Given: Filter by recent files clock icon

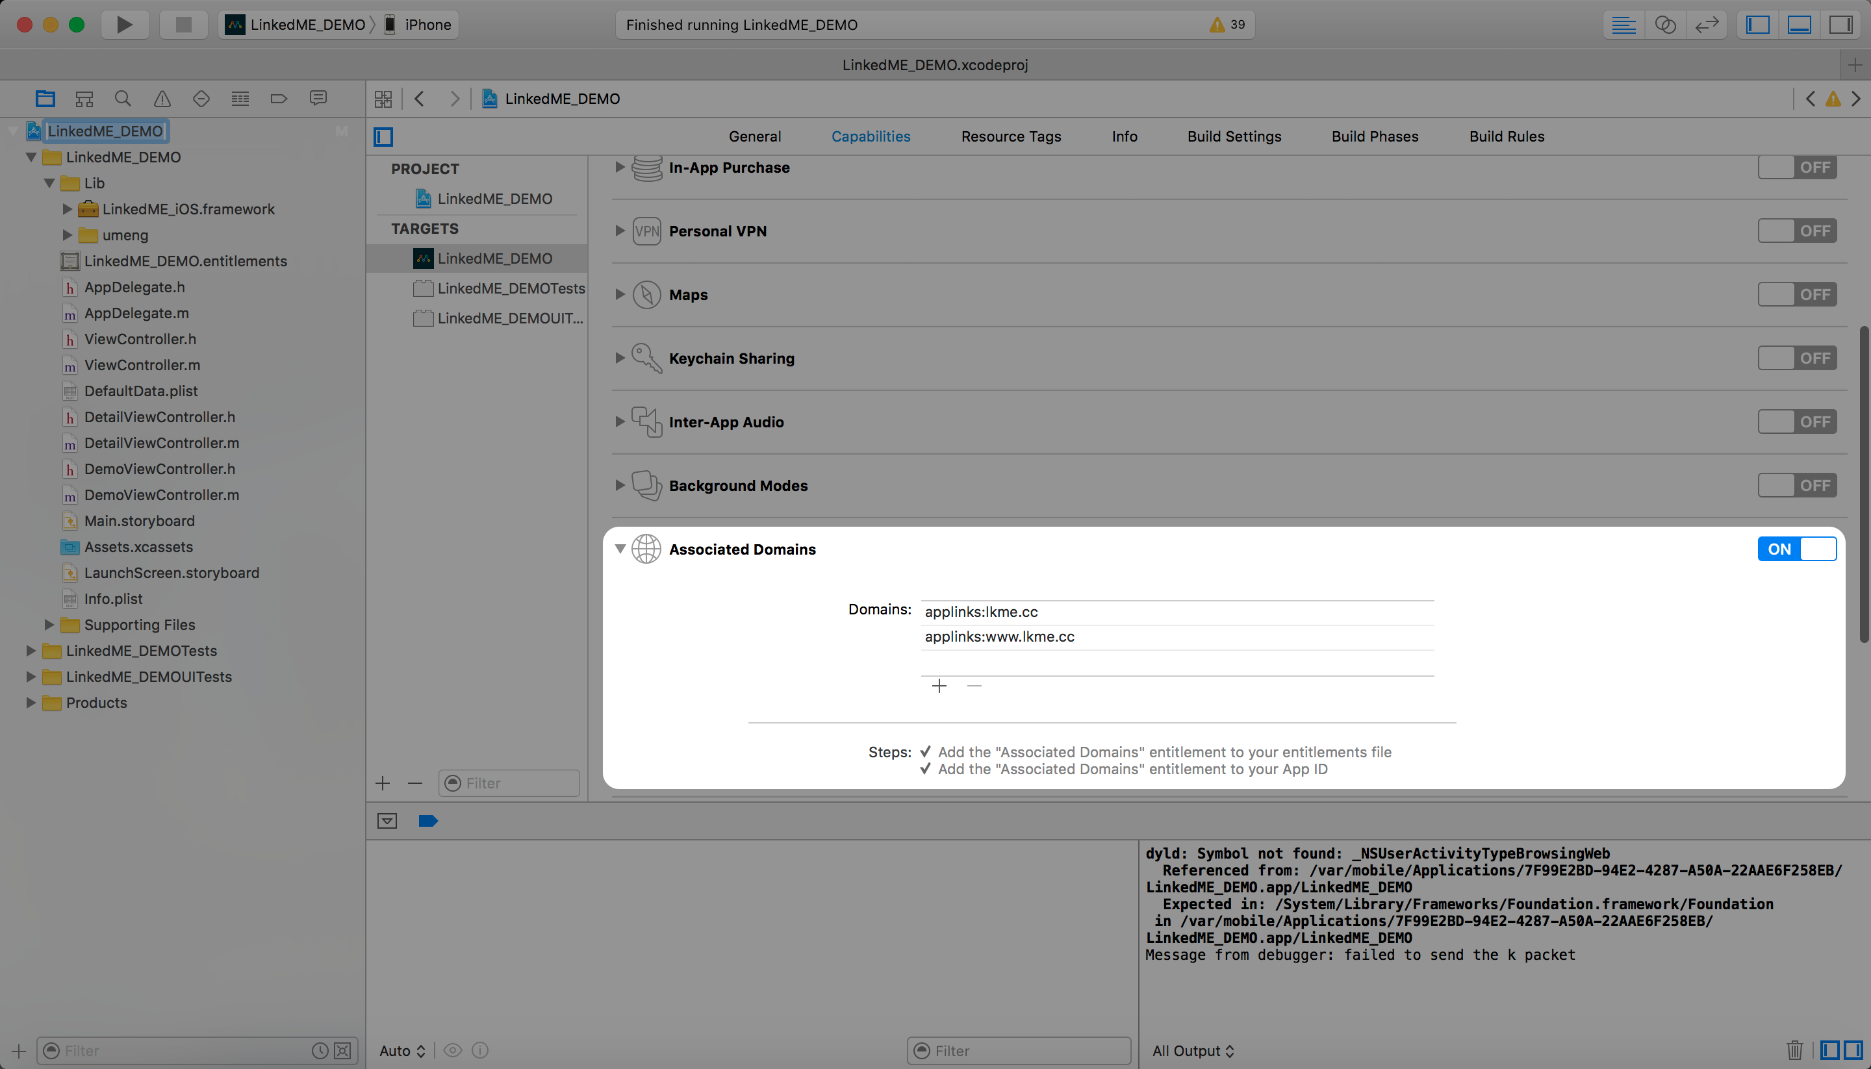Looking at the screenshot, I should tap(320, 1050).
